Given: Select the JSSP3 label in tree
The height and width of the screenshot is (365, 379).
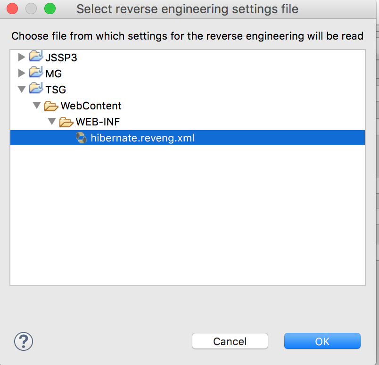Looking at the screenshot, I should tap(61, 58).
